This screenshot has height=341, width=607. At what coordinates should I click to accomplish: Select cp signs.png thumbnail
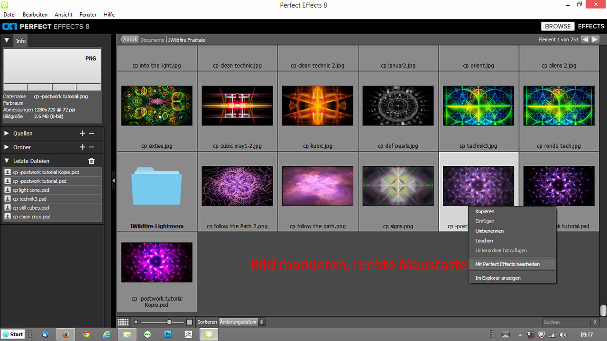coord(398,186)
